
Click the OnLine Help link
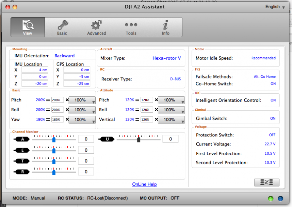pyautogui.click(x=144, y=184)
